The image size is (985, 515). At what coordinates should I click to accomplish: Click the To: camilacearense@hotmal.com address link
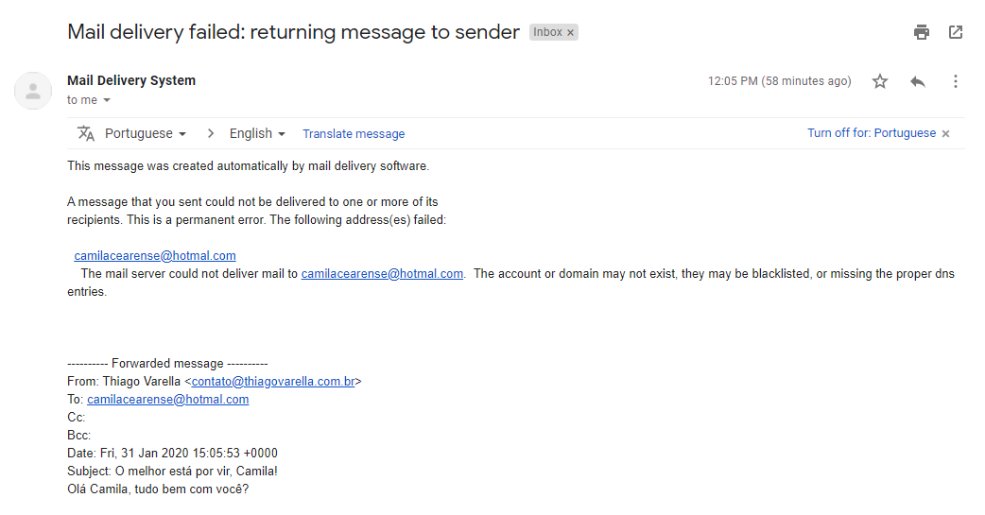coord(167,400)
